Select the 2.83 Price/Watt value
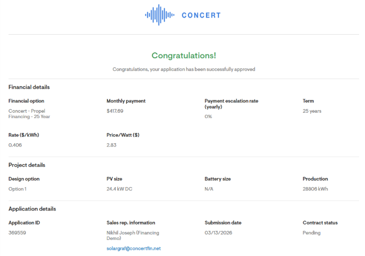 [x=112, y=145]
